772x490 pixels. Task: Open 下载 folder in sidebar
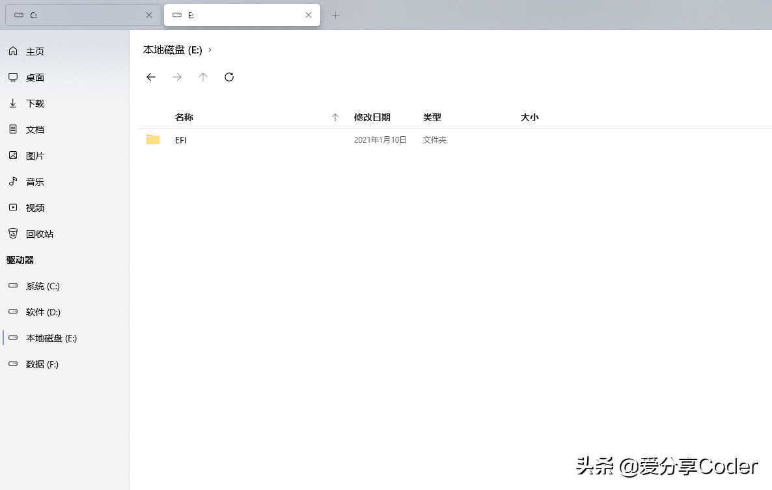pos(35,104)
